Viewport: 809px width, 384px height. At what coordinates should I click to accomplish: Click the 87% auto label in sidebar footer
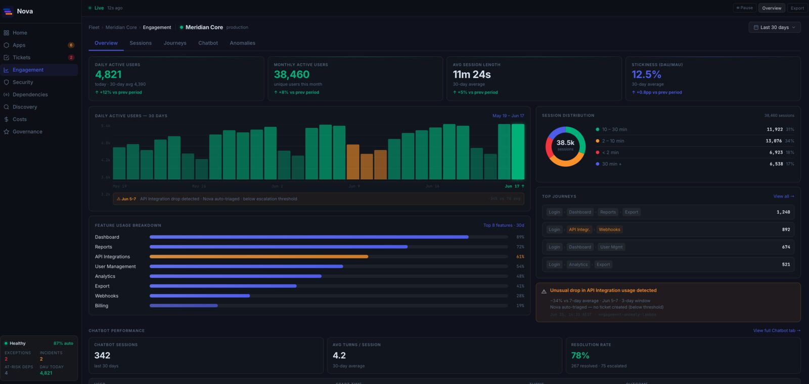[63, 344]
